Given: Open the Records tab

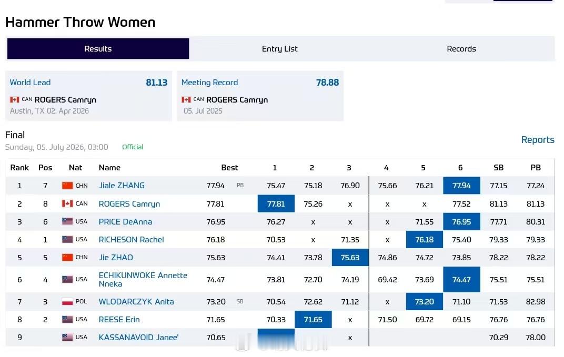Looking at the screenshot, I should tap(461, 48).
